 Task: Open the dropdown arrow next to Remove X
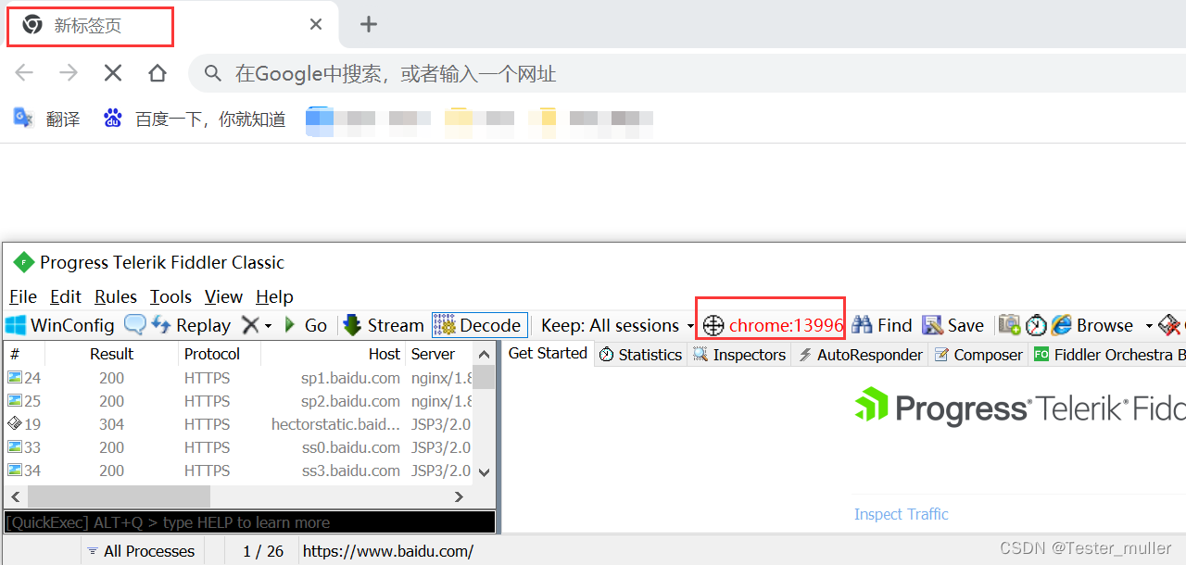[269, 326]
